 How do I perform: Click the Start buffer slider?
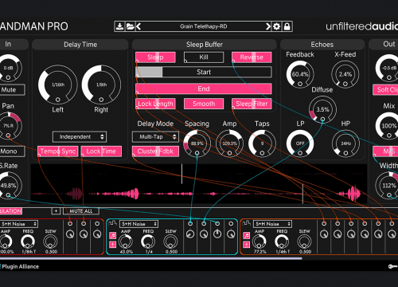pos(204,72)
